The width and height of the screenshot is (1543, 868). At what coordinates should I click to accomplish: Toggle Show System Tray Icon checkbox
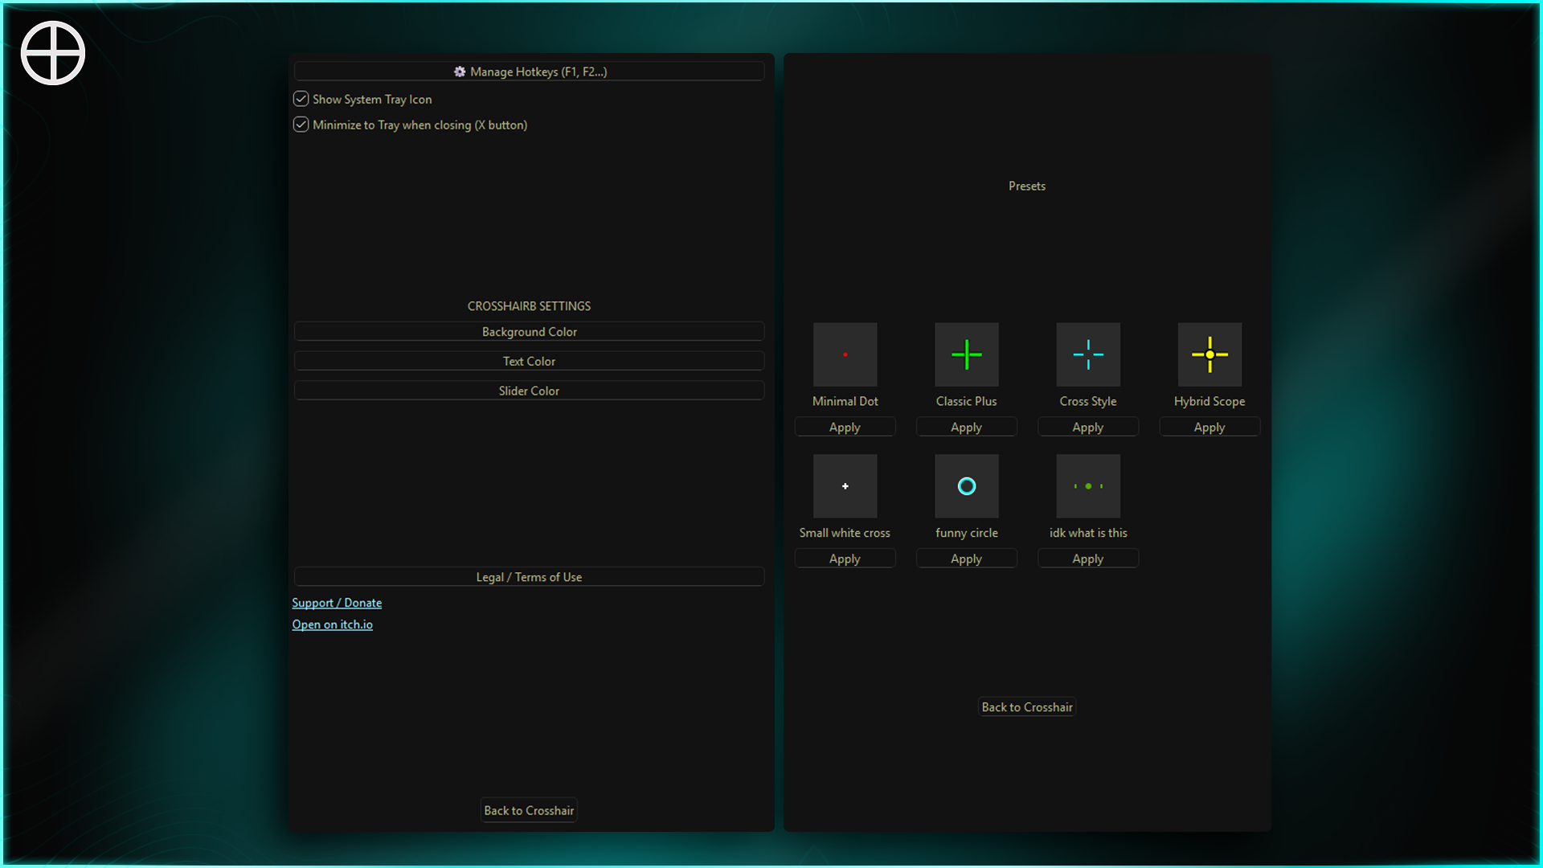tap(301, 99)
